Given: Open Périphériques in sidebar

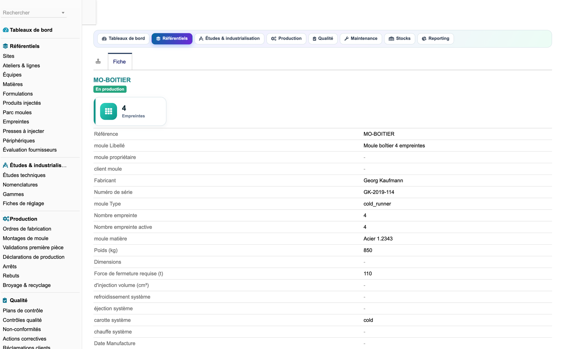Looking at the screenshot, I should point(19,141).
